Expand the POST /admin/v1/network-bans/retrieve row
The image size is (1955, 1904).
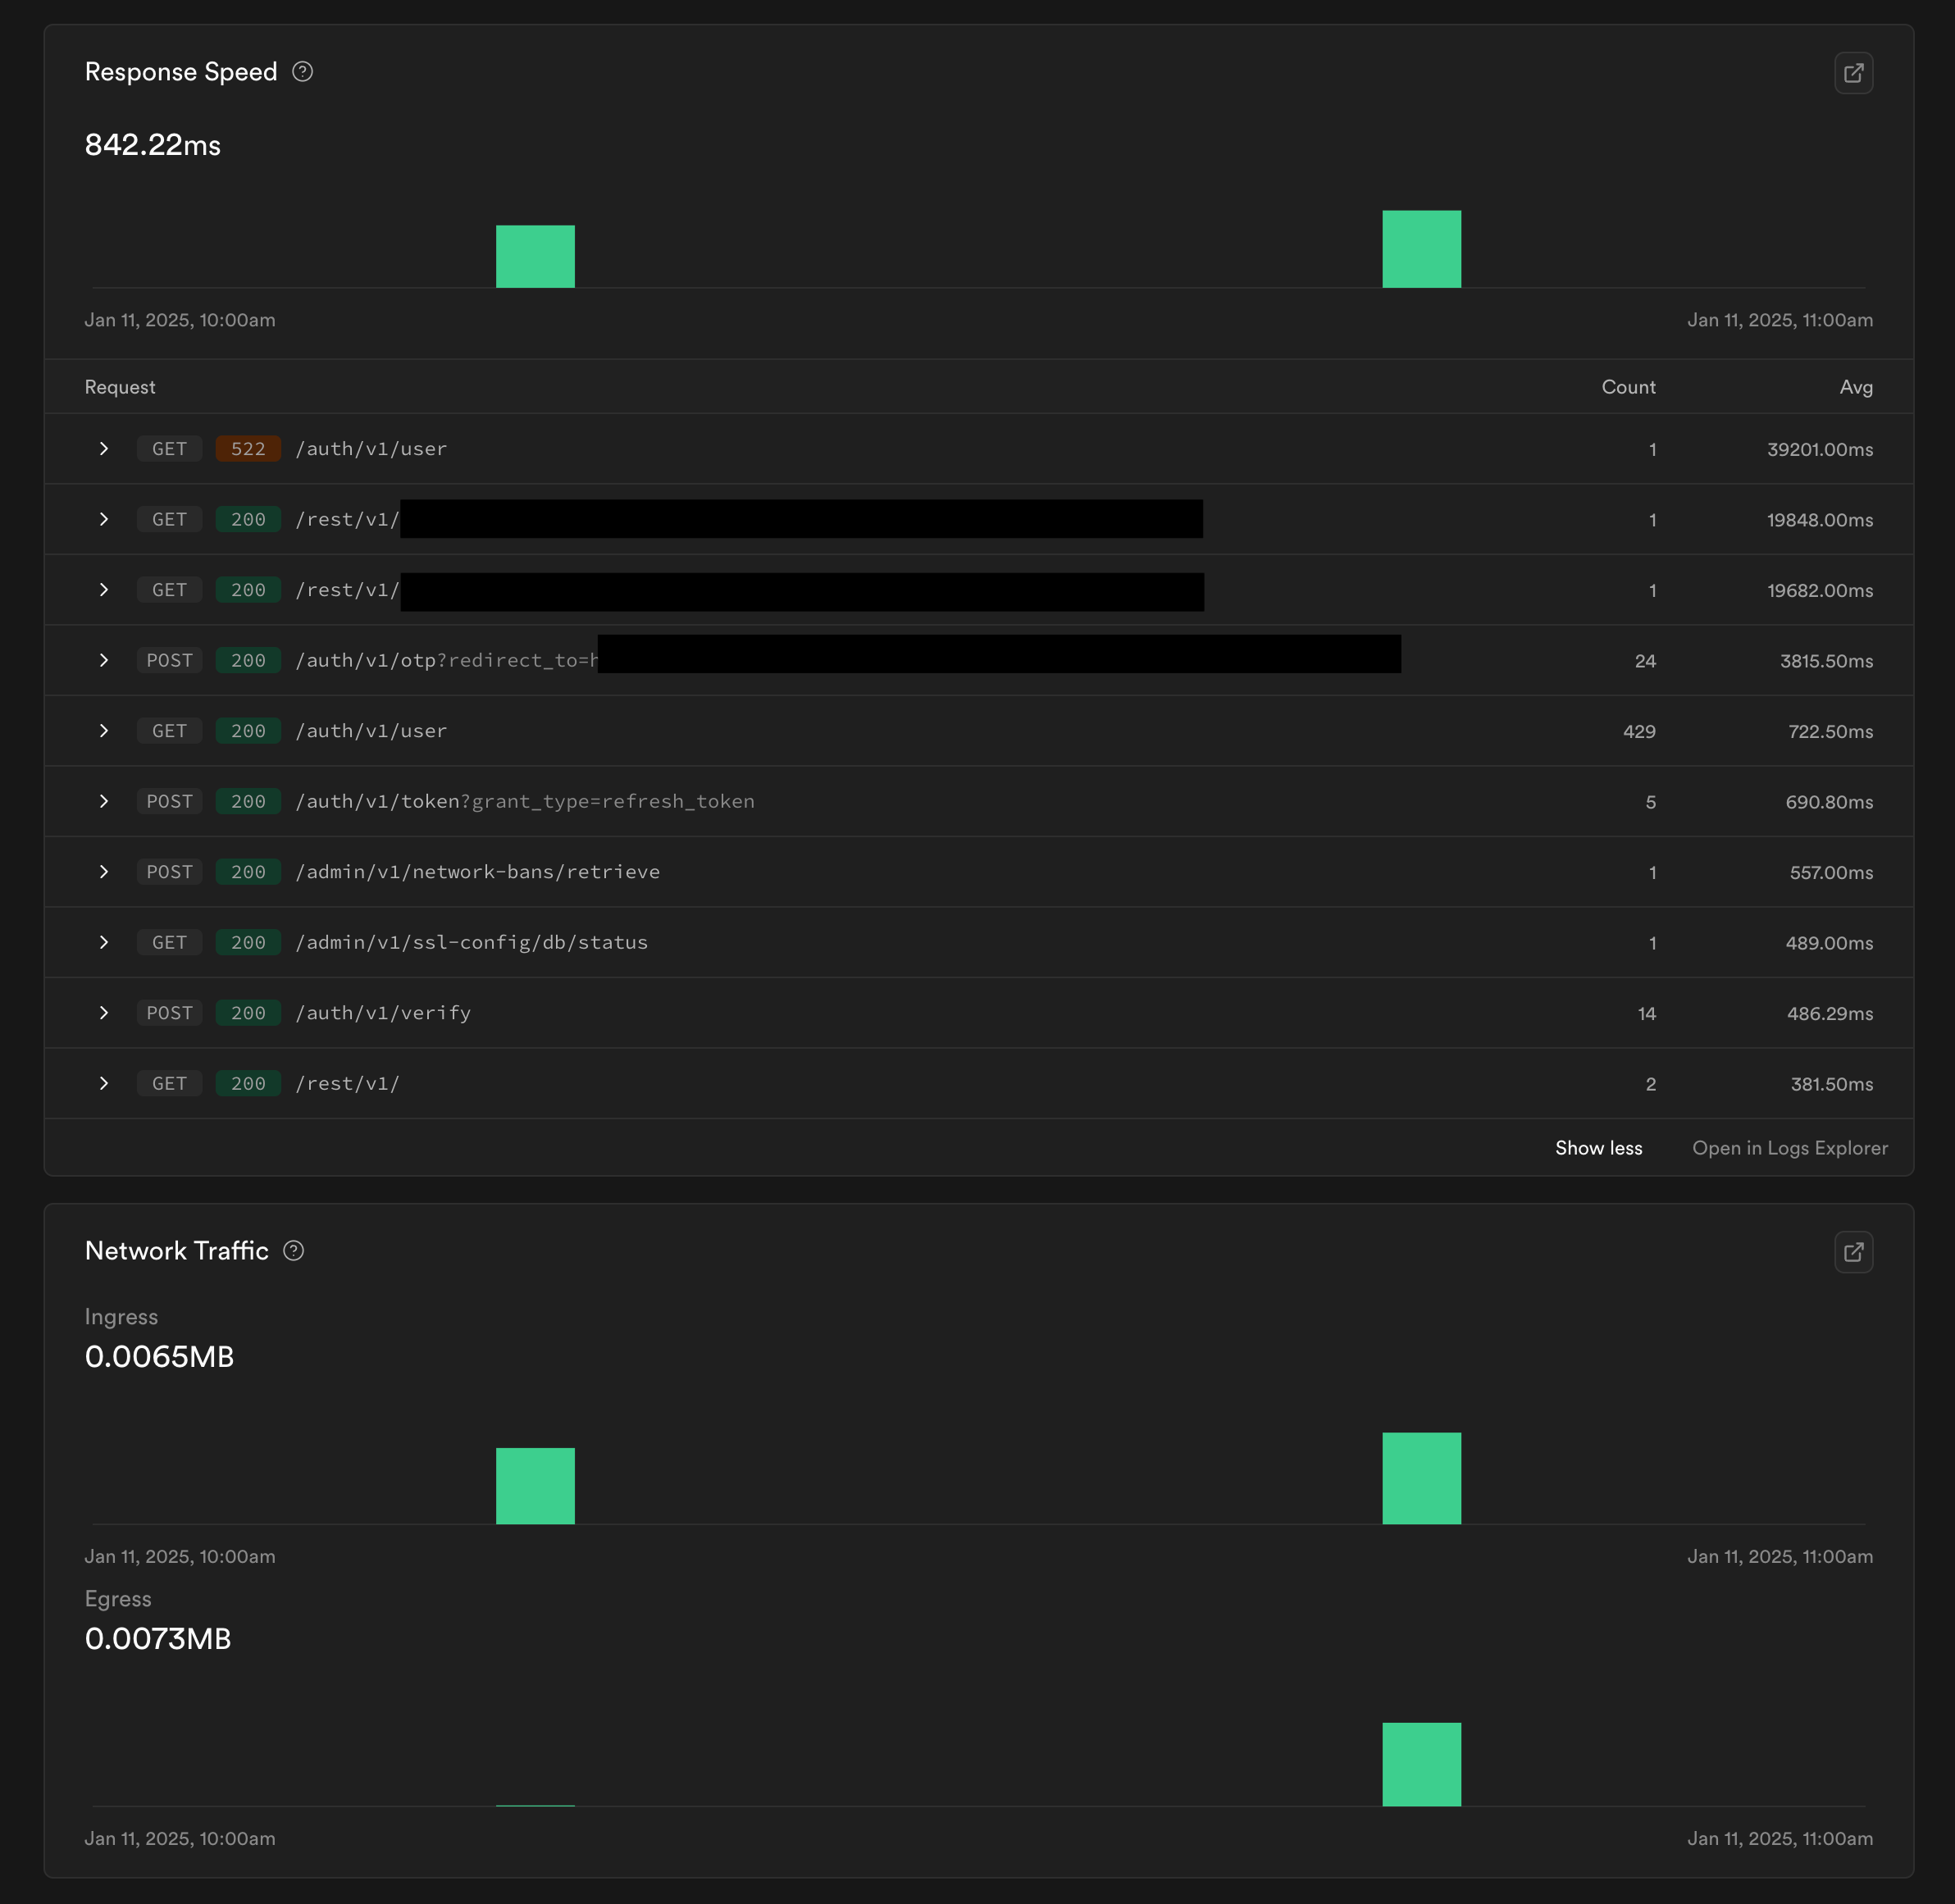click(104, 871)
